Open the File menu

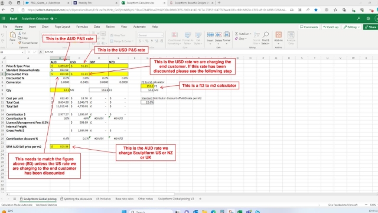[5, 27]
